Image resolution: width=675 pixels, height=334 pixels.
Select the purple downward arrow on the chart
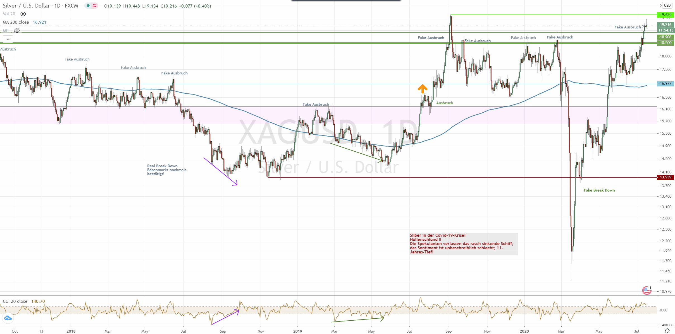coord(221,172)
